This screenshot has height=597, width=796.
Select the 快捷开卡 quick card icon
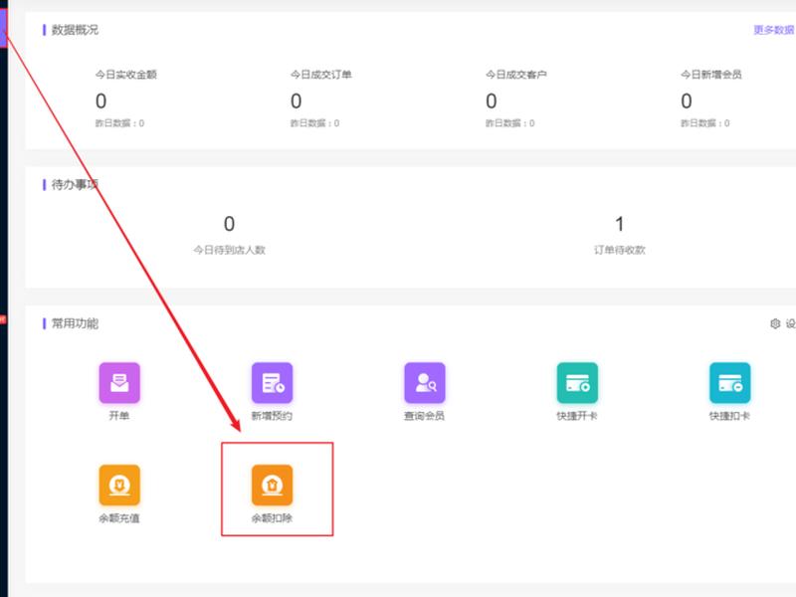(577, 383)
